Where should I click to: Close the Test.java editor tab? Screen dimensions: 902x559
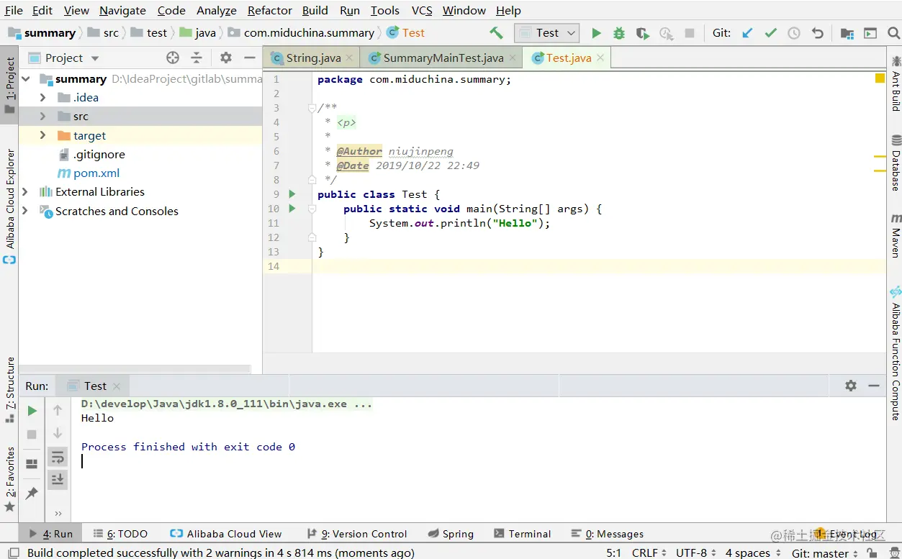pyautogui.click(x=600, y=58)
